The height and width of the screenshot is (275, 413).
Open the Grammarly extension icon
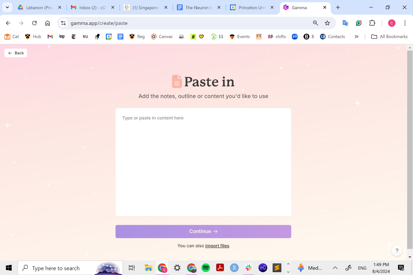click(x=359, y=23)
